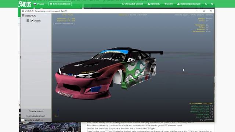The height and width of the screenshot is (132, 235).
Task: Close the OpenIV model viewer window
Action: [211, 11]
